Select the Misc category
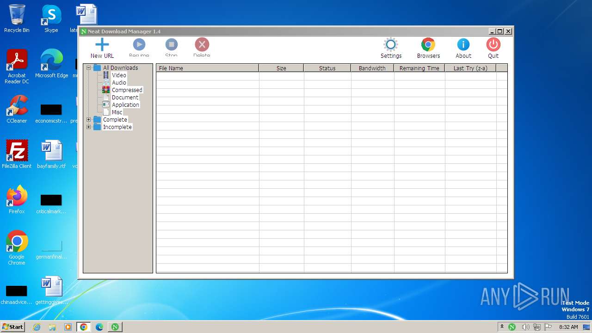The height and width of the screenshot is (333, 592). click(117, 112)
